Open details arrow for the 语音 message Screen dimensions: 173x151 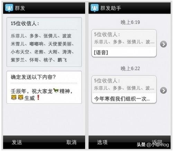(x=163, y=44)
